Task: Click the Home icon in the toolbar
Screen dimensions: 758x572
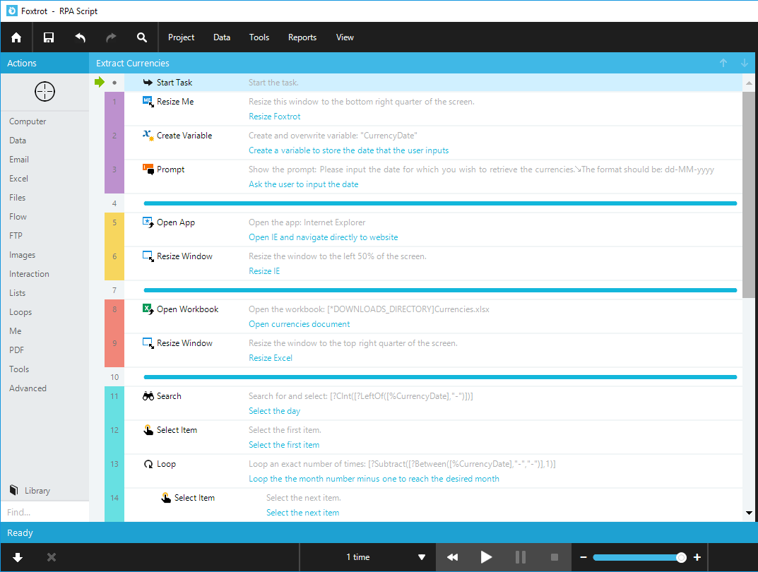Action: coord(16,37)
